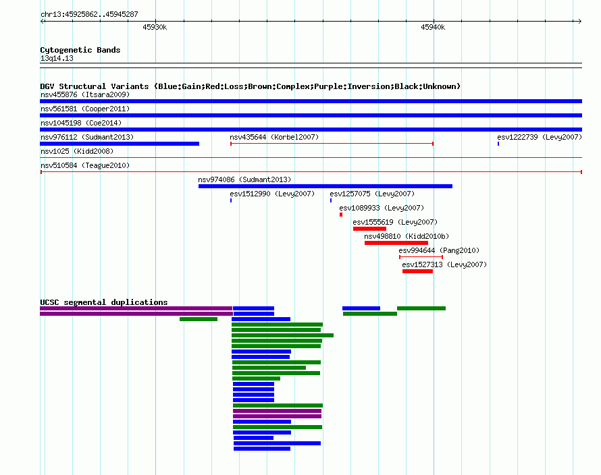Select the red line under nsv1025

coord(311,157)
